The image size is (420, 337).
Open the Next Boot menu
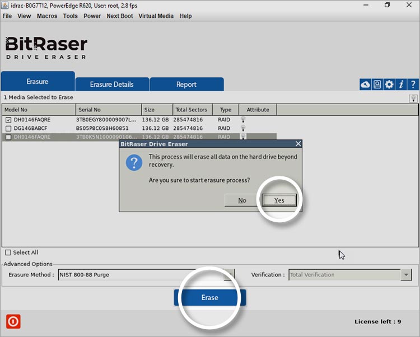tap(120, 16)
